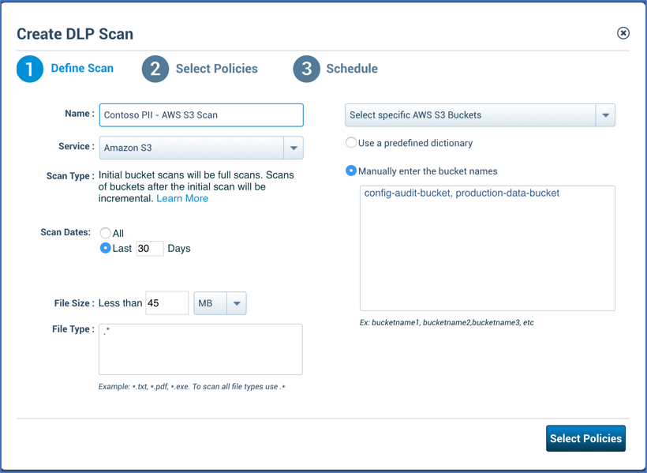Open the Select specific AWS S3 Buckets dropdown
Screen dimensions: 647x473
point(480,114)
